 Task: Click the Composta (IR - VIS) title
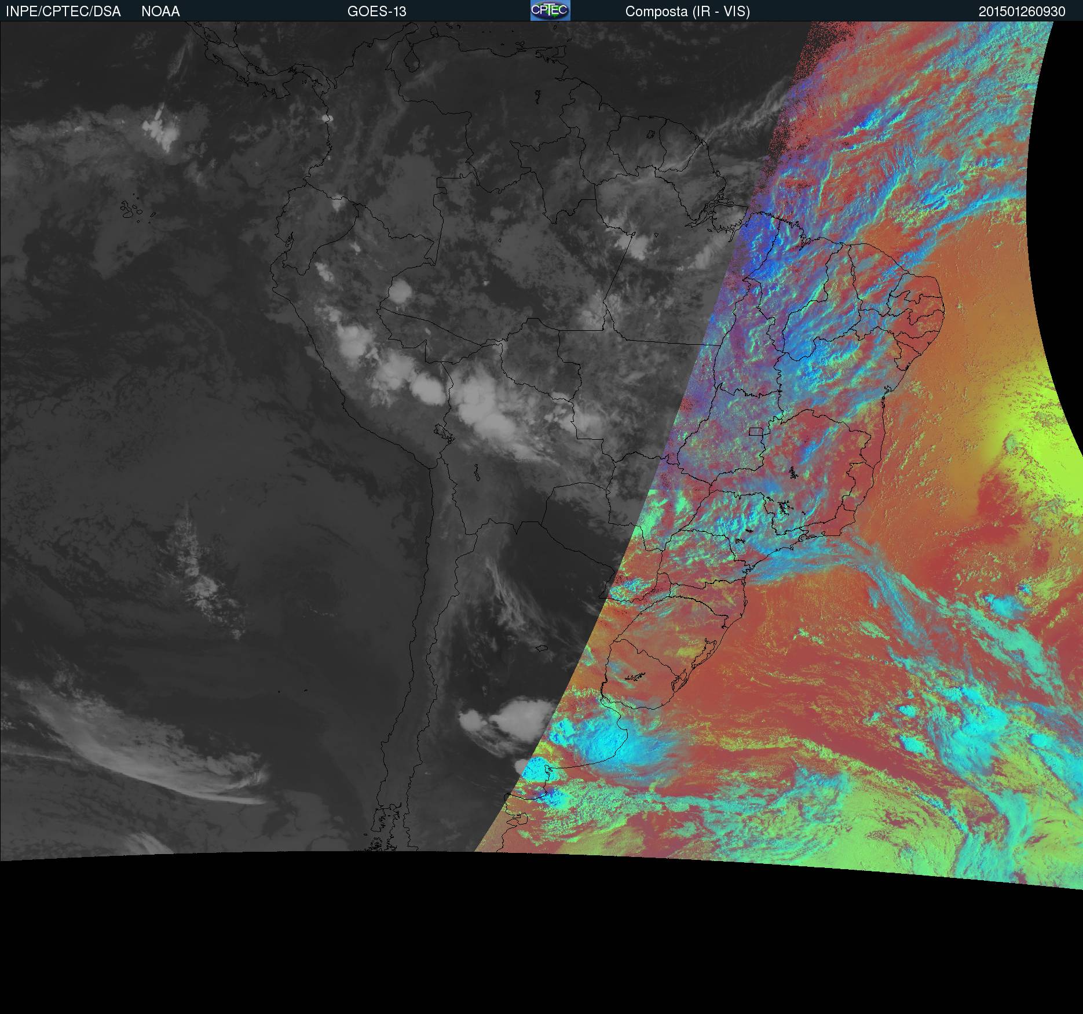tap(687, 12)
